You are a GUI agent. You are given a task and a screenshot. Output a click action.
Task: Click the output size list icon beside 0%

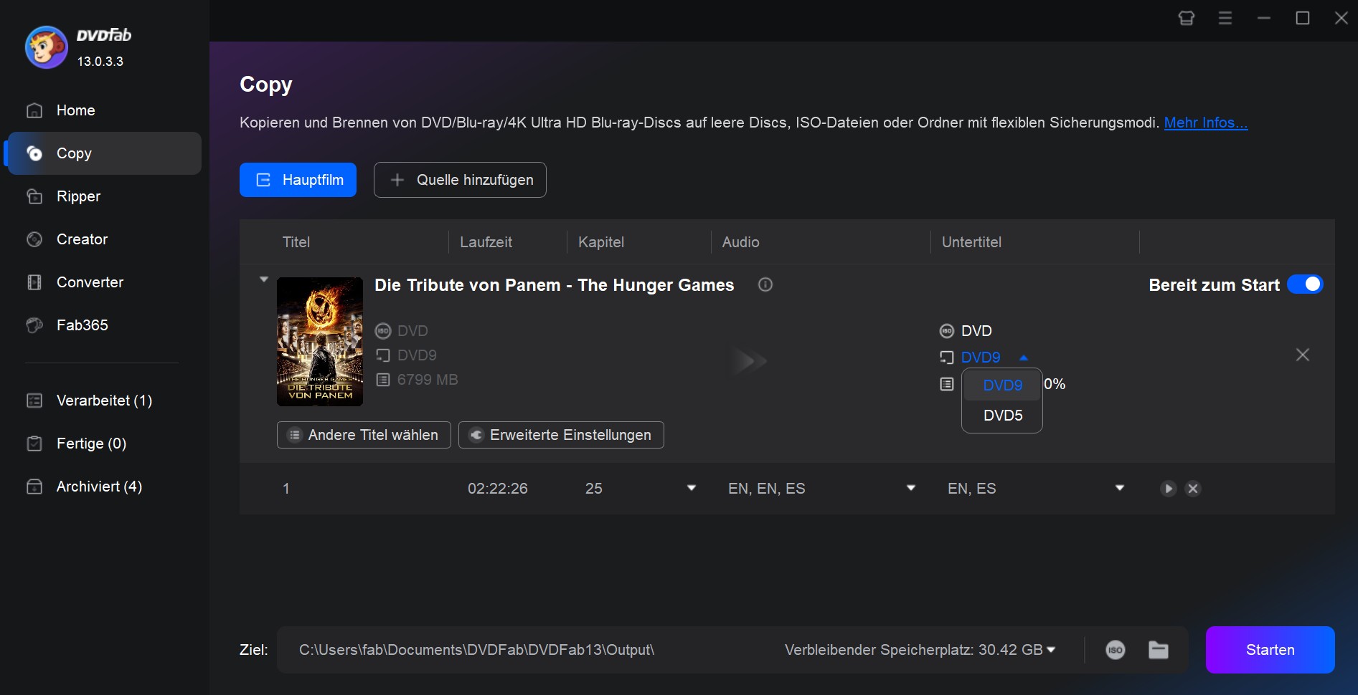[947, 384]
